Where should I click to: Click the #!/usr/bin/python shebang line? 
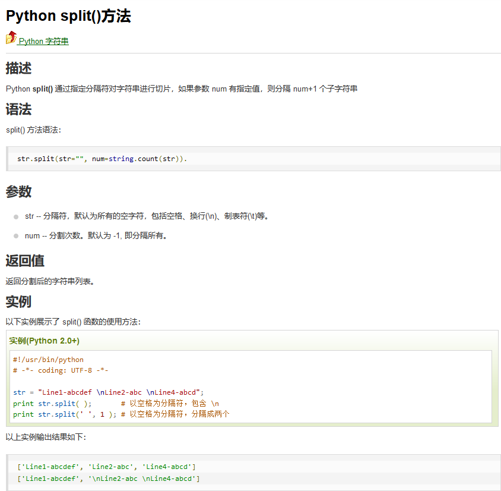click(48, 360)
